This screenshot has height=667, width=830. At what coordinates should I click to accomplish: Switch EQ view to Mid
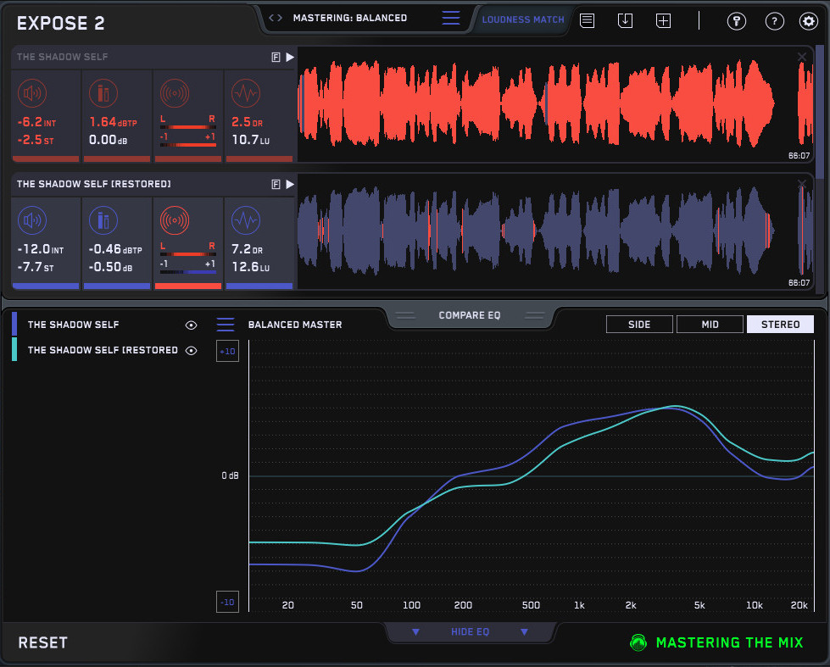pyautogui.click(x=710, y=325)
